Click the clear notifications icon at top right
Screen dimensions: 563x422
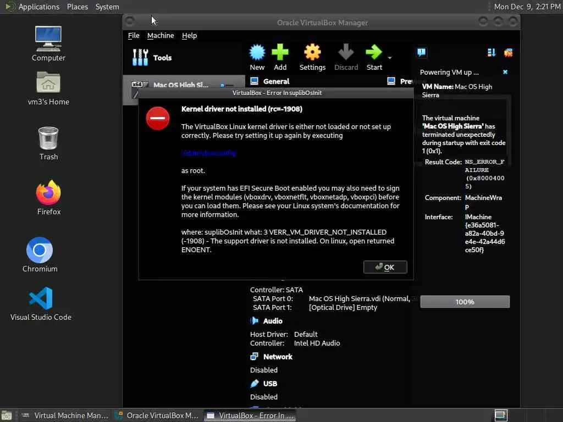point(508,53)
